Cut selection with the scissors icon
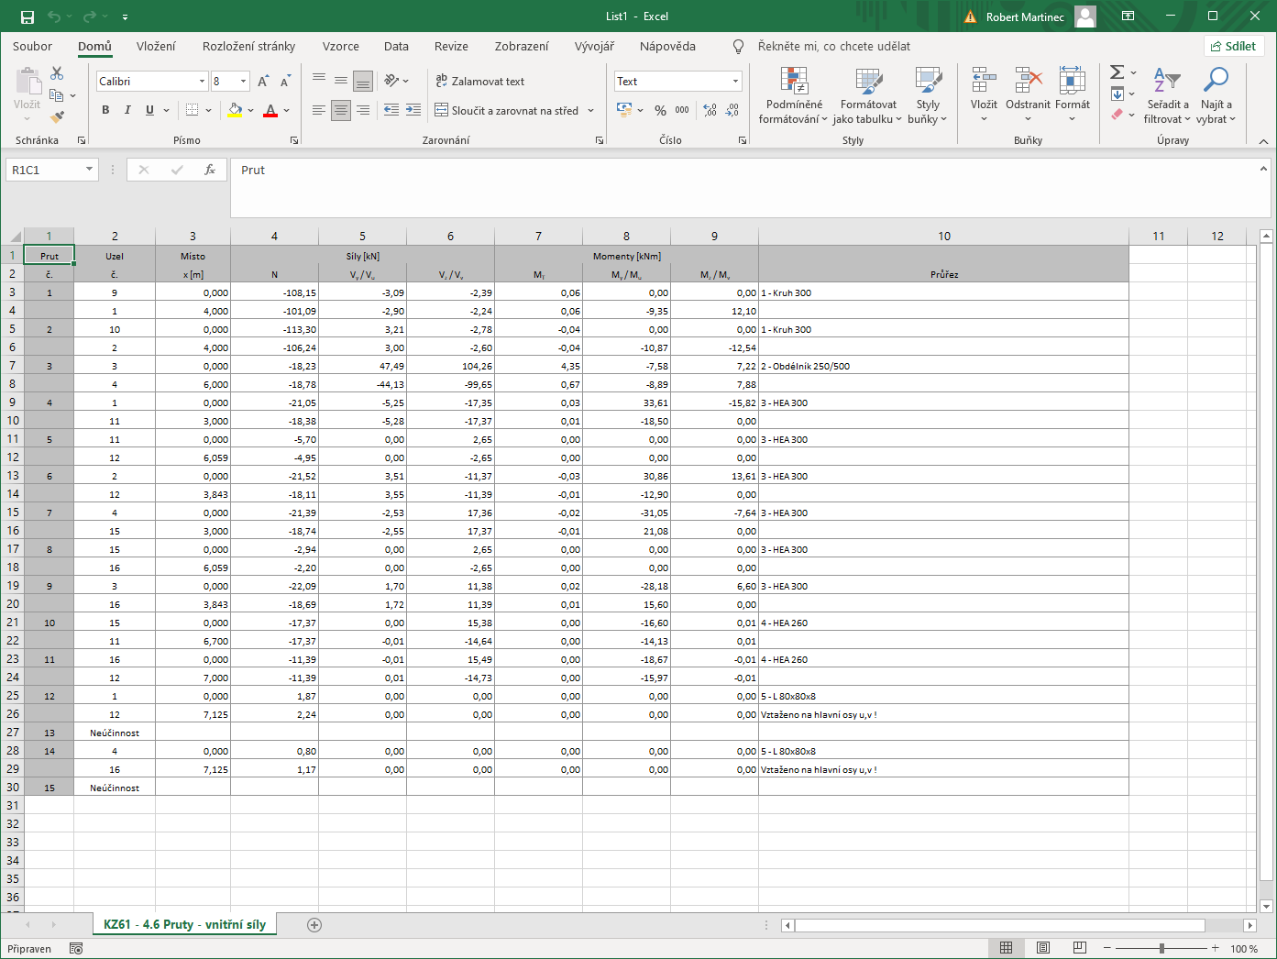The image size is (1277, 959). click(57, 73)
